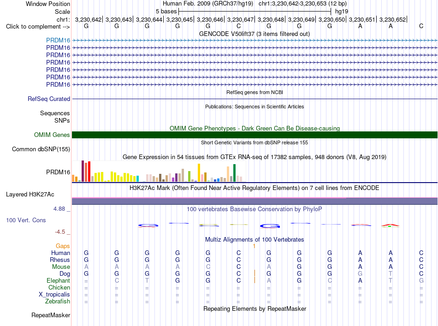This screenshot has height=326, width=438.
Task: Click 'Short Genetic Variants from dbSNP release 155'
Action: (255, 142)
